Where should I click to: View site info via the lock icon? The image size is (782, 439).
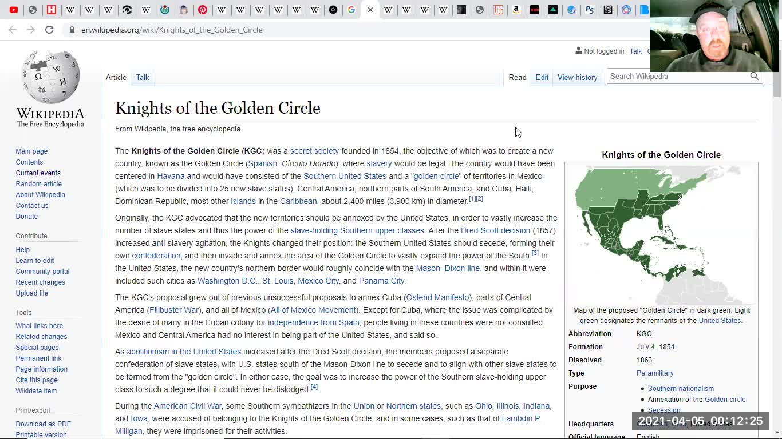tap(72, 30)
